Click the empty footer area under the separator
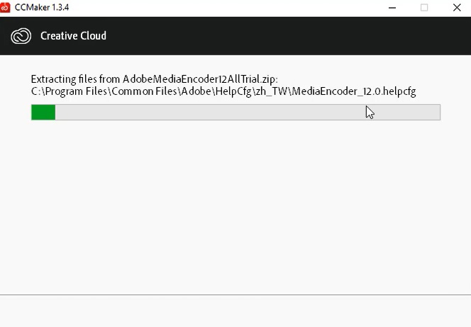The width and height of the screenshot is (471, 327). pos(234,311)
